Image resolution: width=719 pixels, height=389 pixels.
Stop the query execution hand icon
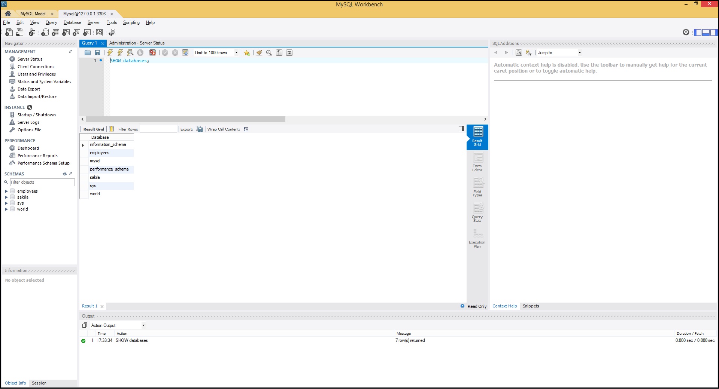140,53
